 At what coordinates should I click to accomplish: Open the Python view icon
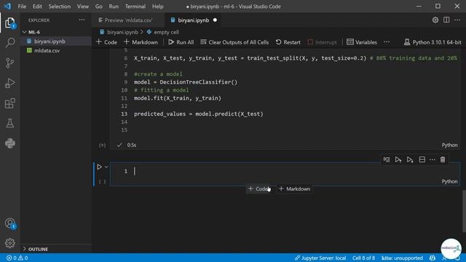click(x=9, y=143)
